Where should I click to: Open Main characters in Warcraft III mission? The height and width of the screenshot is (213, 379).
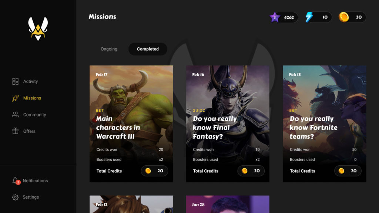point(131,124)
